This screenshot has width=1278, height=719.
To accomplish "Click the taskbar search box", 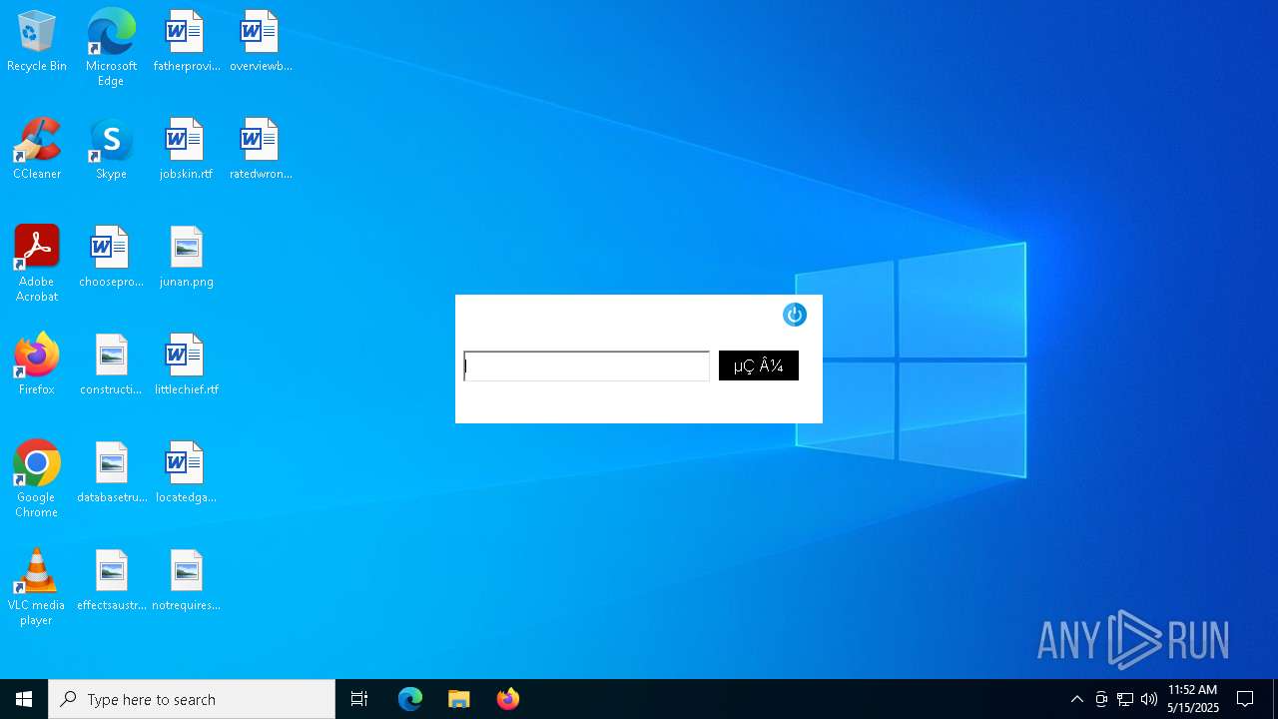I will [x=192, y=699].
